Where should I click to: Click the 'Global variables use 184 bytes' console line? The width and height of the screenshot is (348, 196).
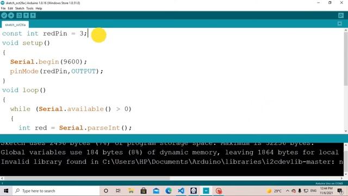point(170,152)
